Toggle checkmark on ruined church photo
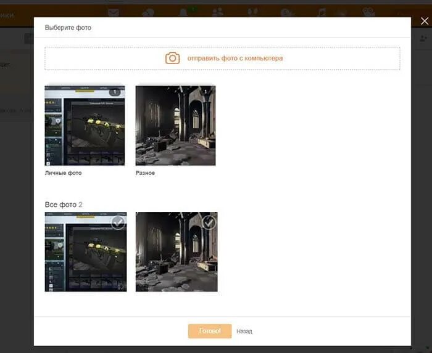 pos(209,222)
